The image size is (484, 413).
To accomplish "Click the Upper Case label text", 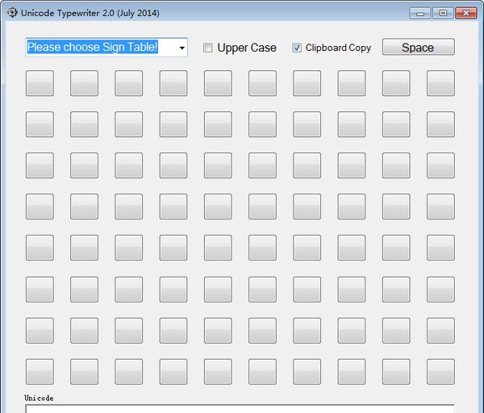I will (246, 48).
